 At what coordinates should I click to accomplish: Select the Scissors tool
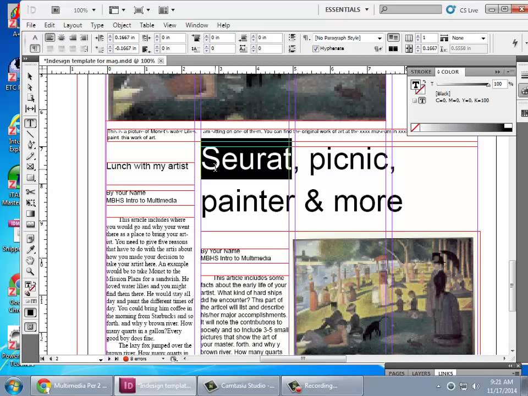point(30,192)
